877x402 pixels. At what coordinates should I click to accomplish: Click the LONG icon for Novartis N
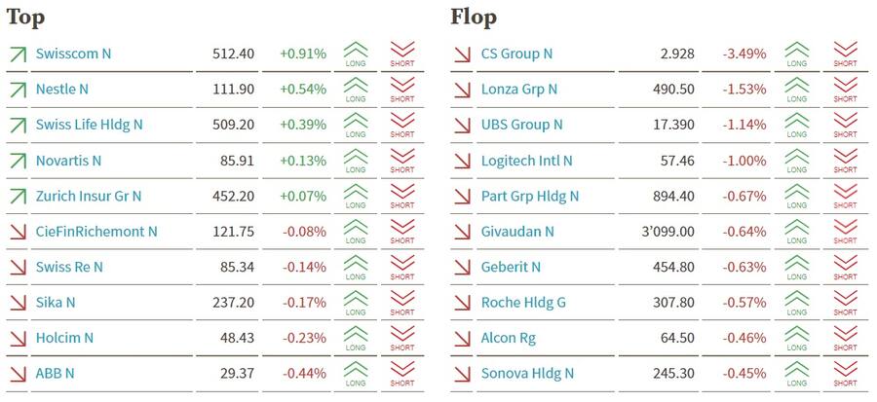356,161
